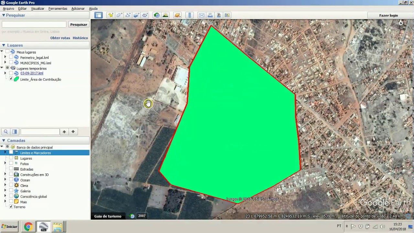Open the Editar menu
414x233 pixels.
(x=22, y=8)
